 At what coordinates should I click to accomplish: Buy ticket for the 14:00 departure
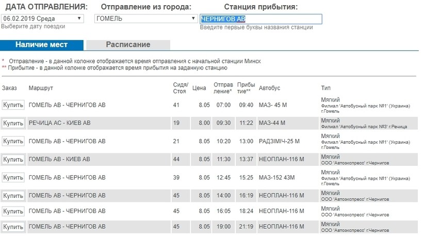pos(13,196)
